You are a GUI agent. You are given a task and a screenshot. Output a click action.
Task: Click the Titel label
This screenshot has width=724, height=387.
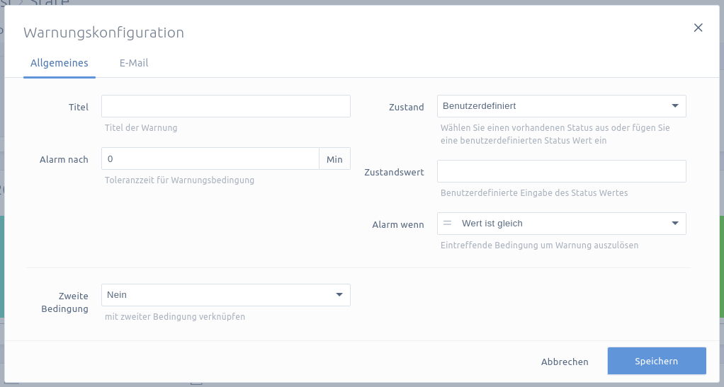[79, 107]
